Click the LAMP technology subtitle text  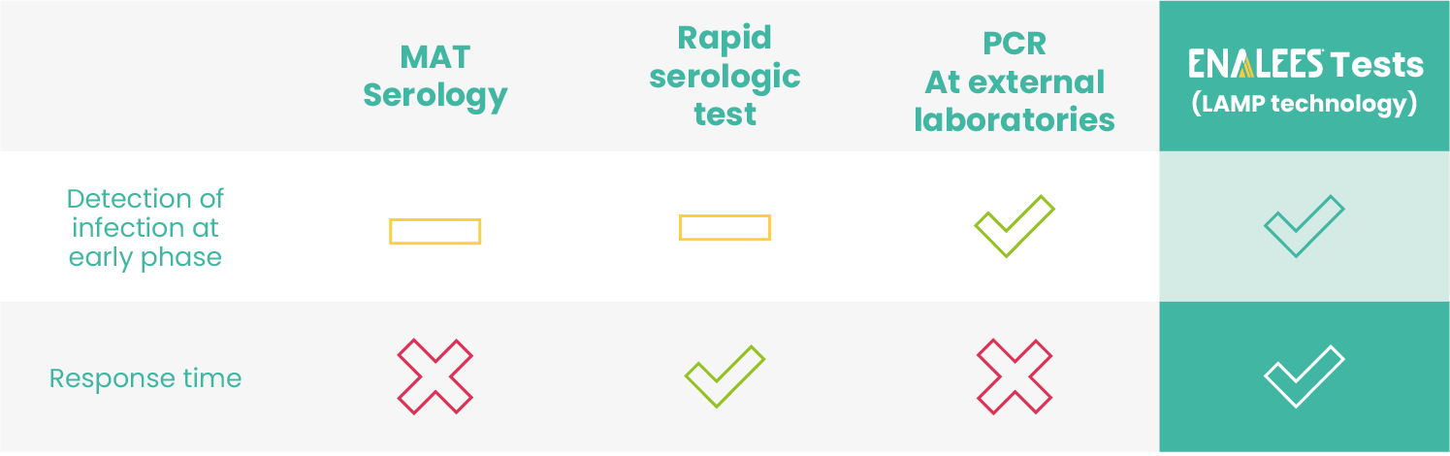[1305, 104]
